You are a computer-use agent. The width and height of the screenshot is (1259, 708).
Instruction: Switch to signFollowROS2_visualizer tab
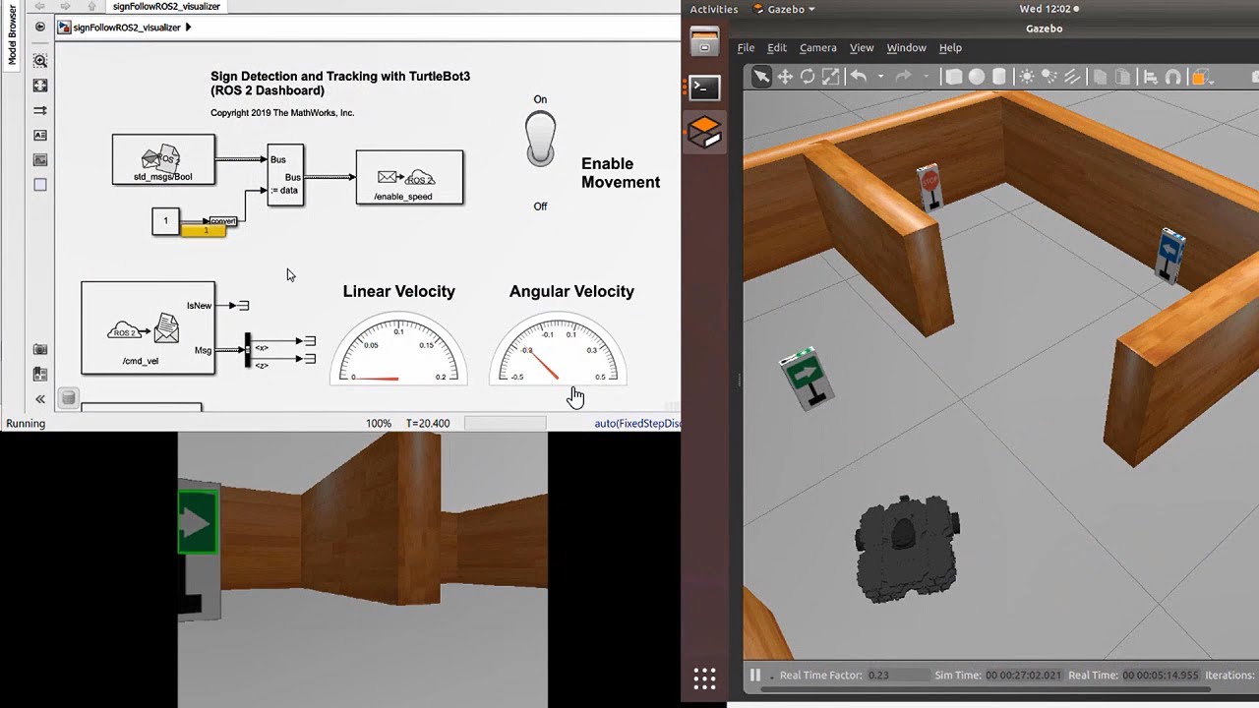tap(166, 6)
